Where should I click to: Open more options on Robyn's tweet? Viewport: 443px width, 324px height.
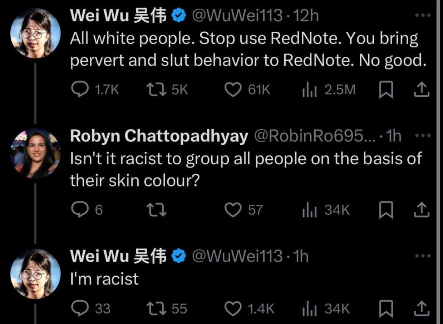pos(422,136)
